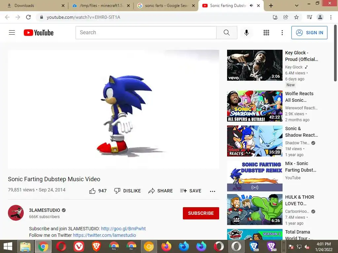Launch Chrome Canary from taskbar
The width and height of the screenshot is (338, 253).
tap(149, 246)
